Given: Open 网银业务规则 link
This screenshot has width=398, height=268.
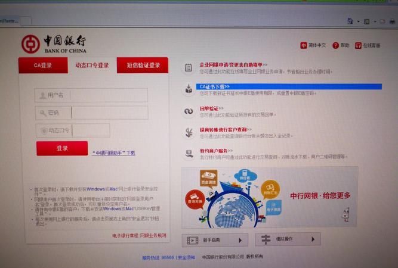Looking at the screenshot, I should pyautogui.click(x=153, y=236).
